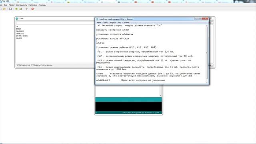The width and height of the screenshot is (256, 144).
Task: Click the OK+B9600 response in serial monitor
Action: pos(20,31)
